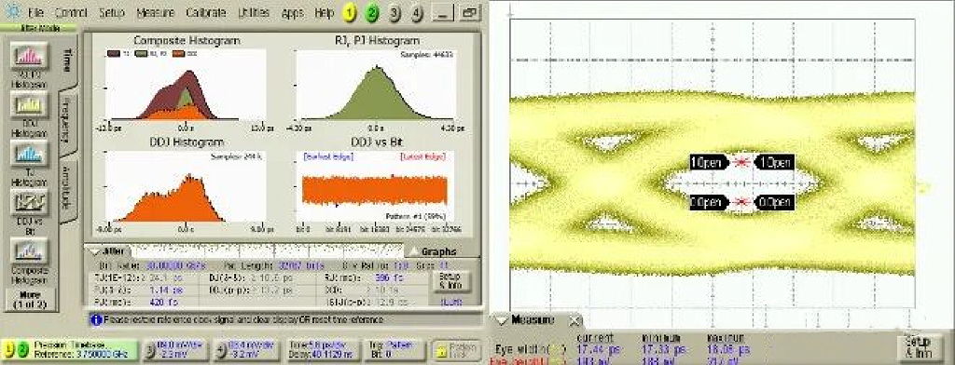Open the DDJ vs Bit graph icon
The image size is (955, 365).
point(29,203)
